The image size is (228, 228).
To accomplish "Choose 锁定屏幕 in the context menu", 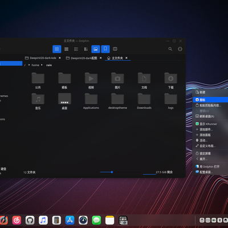I will (210, 153).
